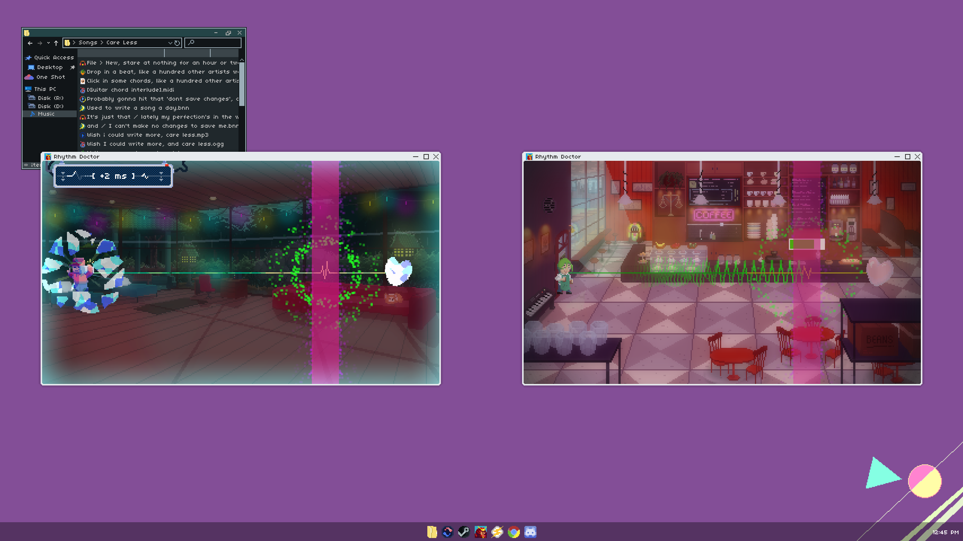Select the 'Probably gonna hit that' file
Screen dimensions: 963x541
[x=159, y=99]
